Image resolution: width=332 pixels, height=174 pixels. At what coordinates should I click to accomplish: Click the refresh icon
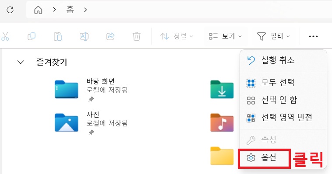point(10,10)
